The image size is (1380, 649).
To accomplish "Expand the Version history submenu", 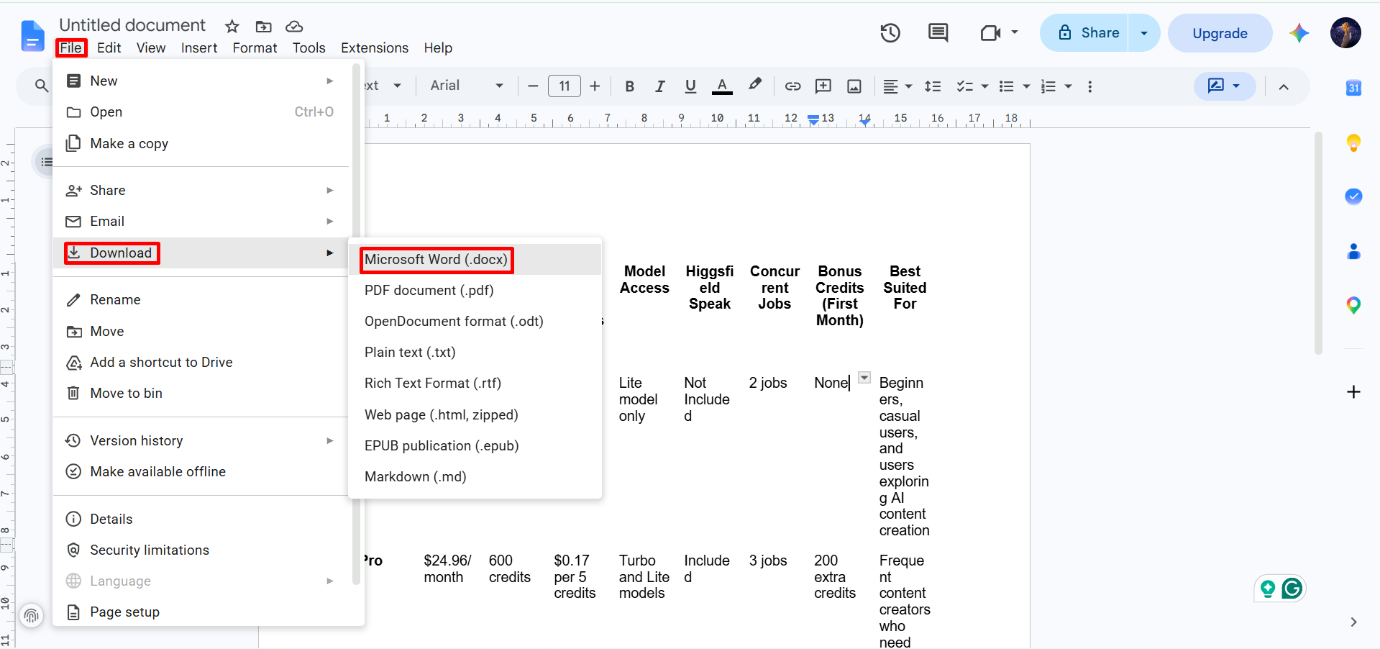I will (201, 440).
